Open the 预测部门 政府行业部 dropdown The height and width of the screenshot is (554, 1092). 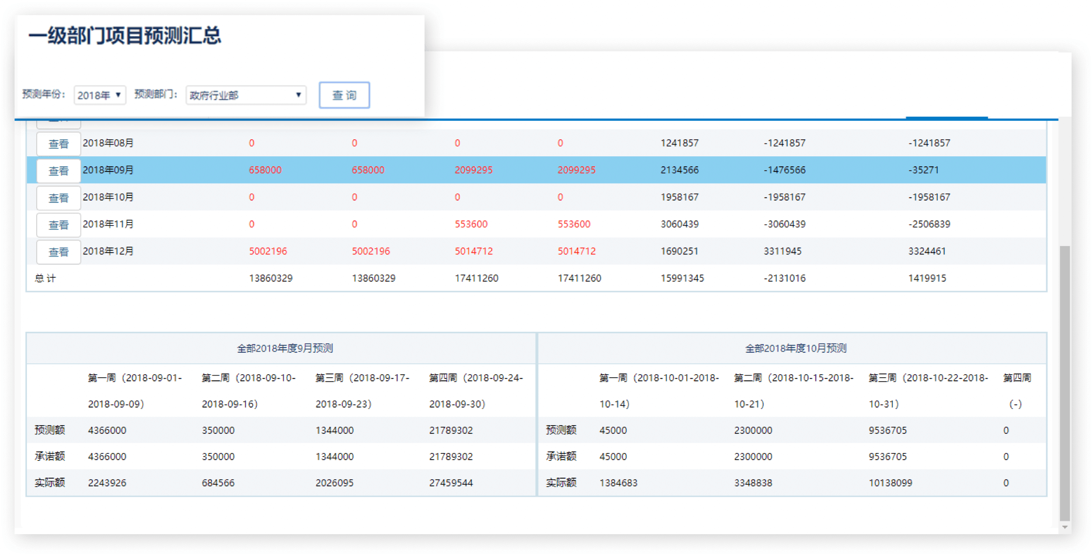(x=246, y=95)
